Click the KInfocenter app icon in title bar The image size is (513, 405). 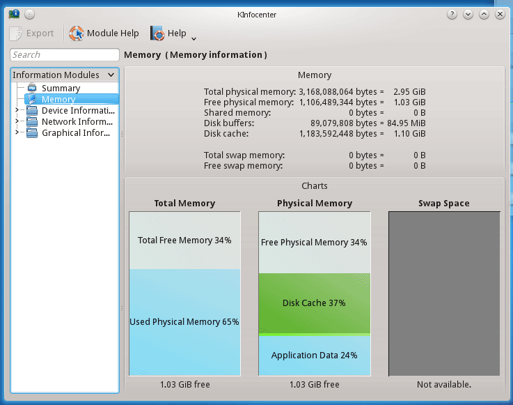click(14, 14)
